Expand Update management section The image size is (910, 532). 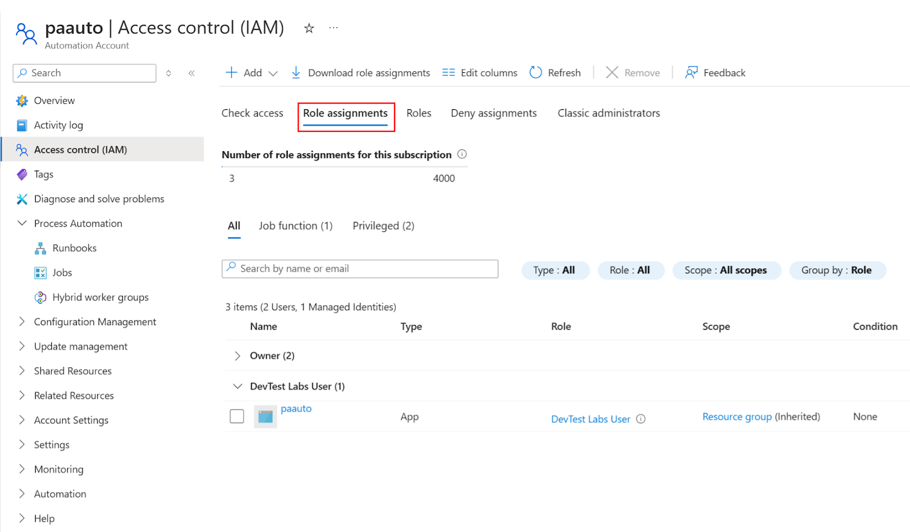(x=22, y=346)
